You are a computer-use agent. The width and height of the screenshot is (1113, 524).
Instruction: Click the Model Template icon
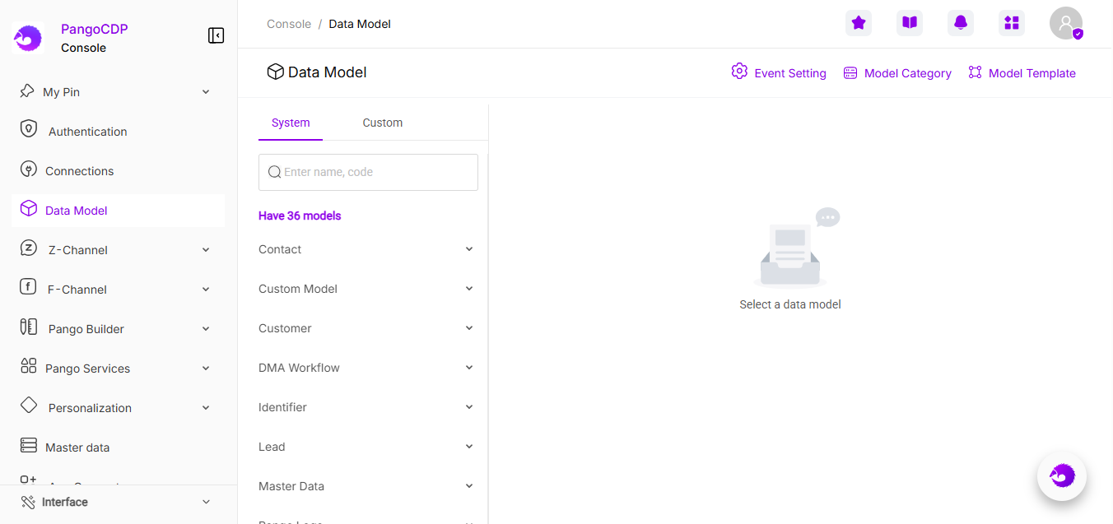(976, 72)
